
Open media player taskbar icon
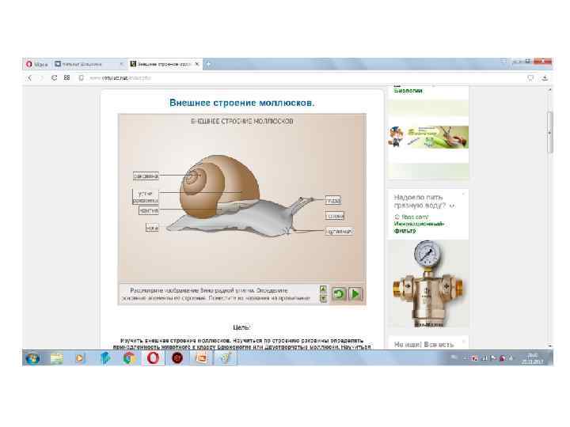pos(80,358)
